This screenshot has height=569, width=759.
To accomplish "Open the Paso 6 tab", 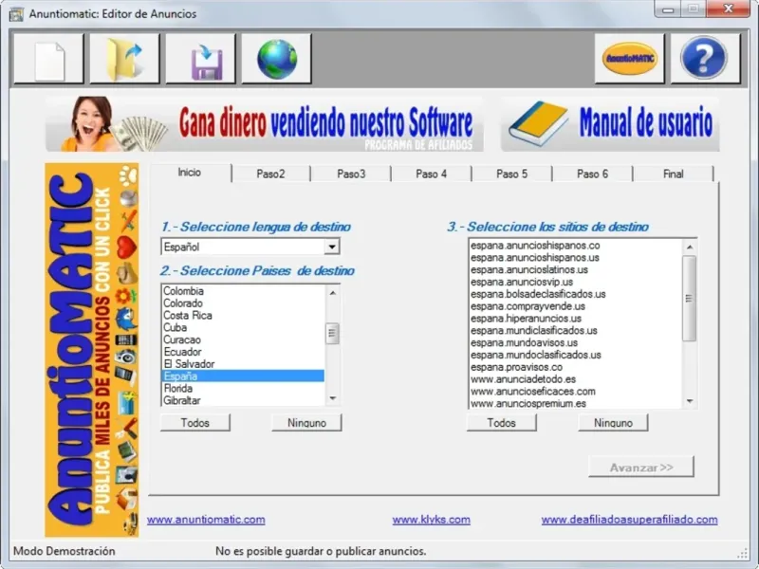I will tap(592, 174).
